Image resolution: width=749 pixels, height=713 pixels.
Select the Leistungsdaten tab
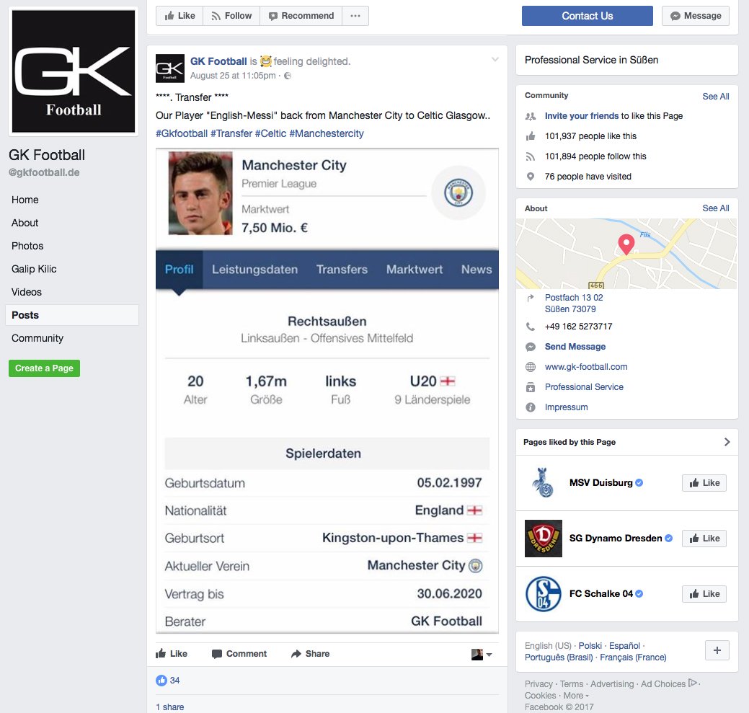coord(254,270)
